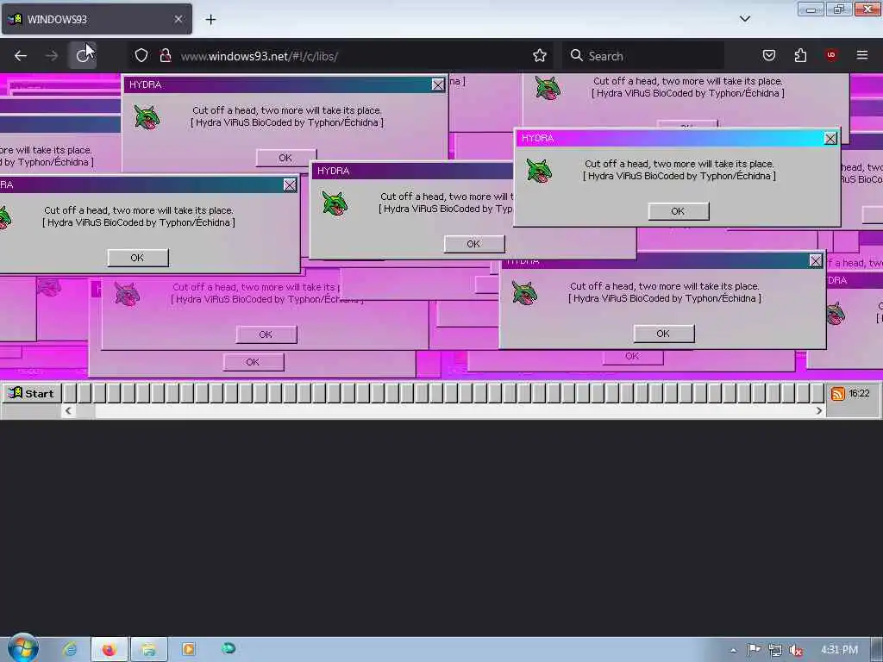Close the Hydra dialog with bright cyan title bar
Image resolution: width=883 pixels, height=662 pixels.
(x=830, y=139)
